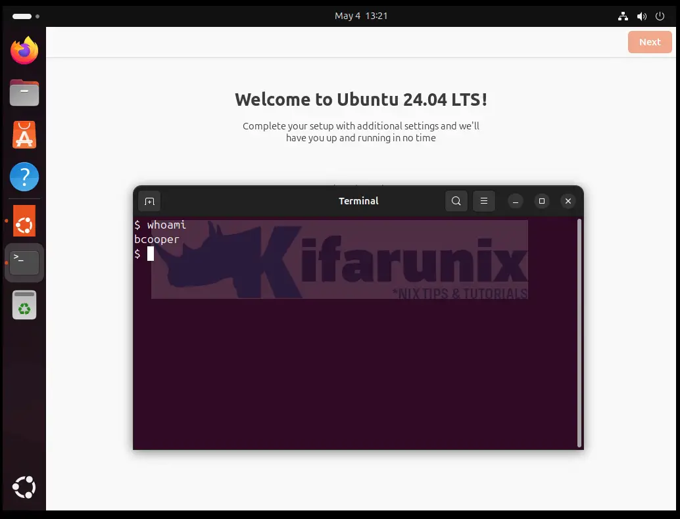
Task: Click the Terminal icon in the dock
Action: click(x=24, y=263)
